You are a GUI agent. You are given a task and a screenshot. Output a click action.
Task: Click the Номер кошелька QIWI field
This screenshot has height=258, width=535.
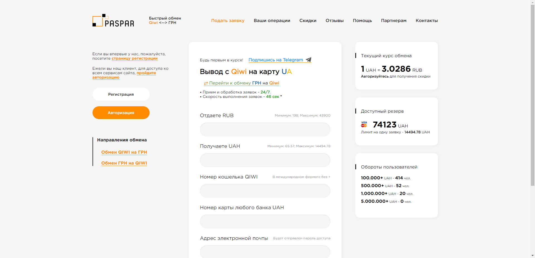(x=265, y=191)
